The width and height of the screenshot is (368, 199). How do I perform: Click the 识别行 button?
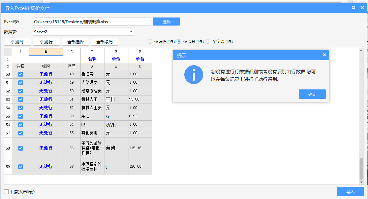(47, 42)
